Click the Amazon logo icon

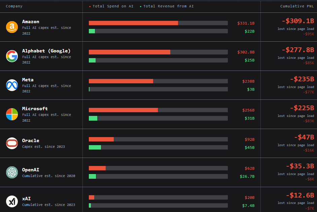point(12,27)
